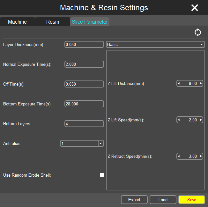Click the reset parameters refresh icon

pos(198,32)
